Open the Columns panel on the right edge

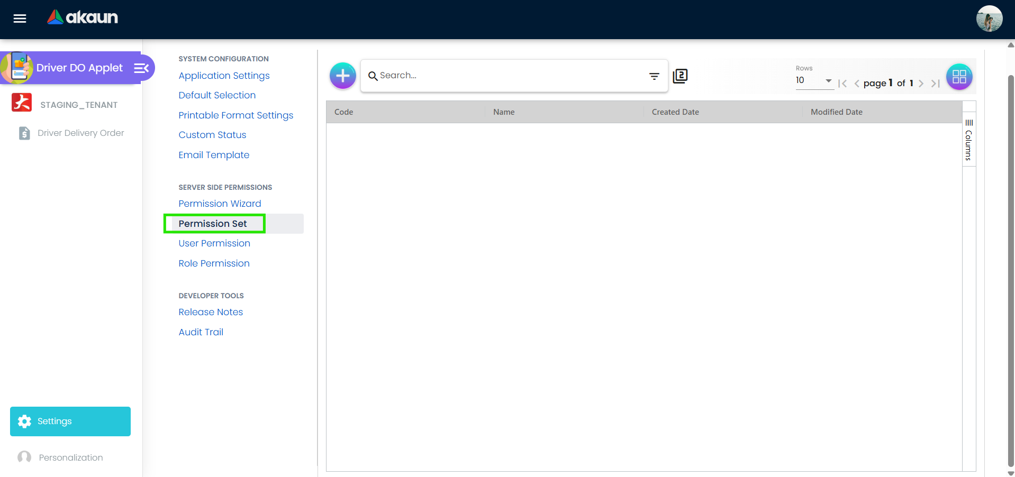click(968, 139)
